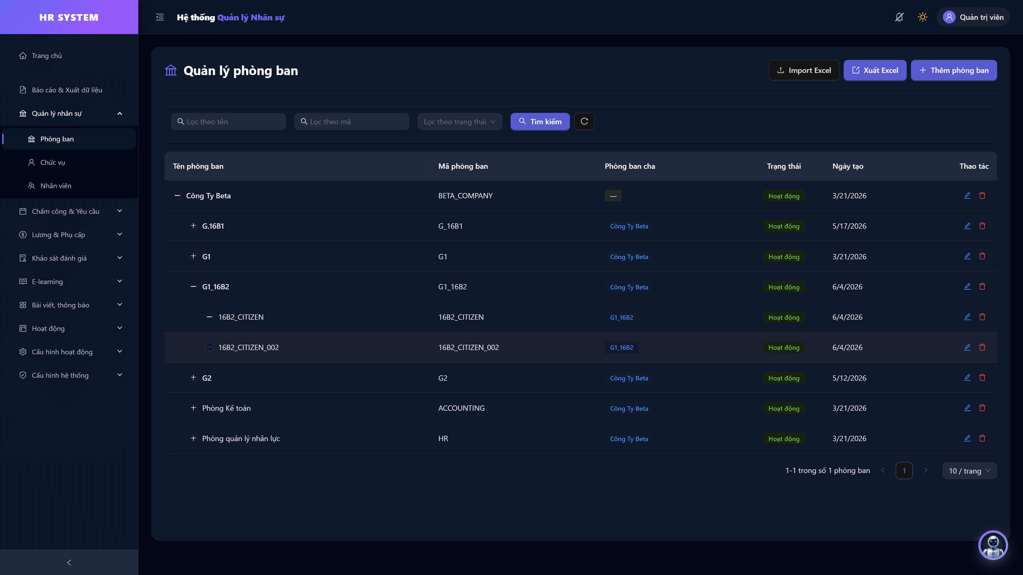The width and height of the screenshot is (1023, 575).
Task: Delete the G.16B1 department
Action: 982,226
